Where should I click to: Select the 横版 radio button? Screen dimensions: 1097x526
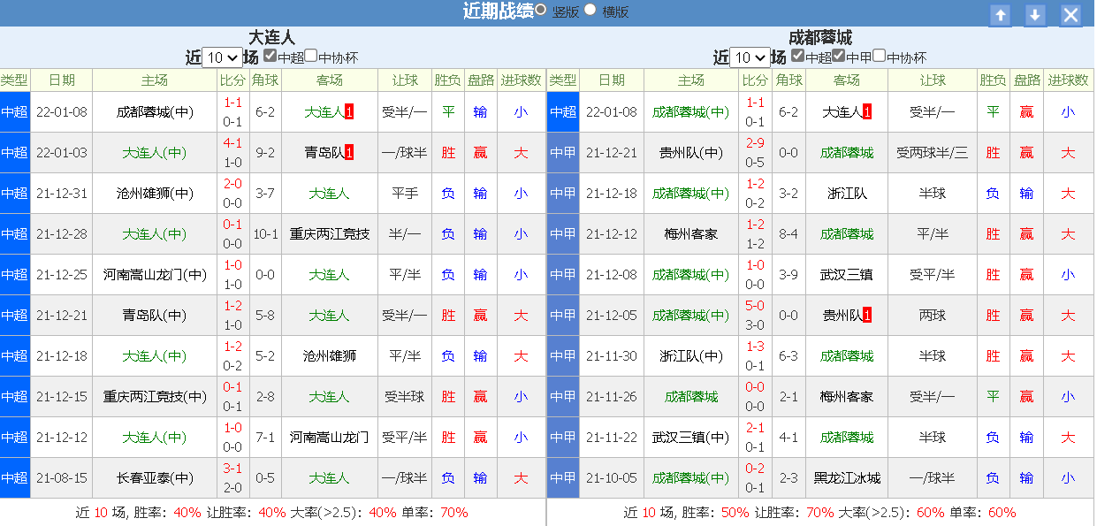590,10
